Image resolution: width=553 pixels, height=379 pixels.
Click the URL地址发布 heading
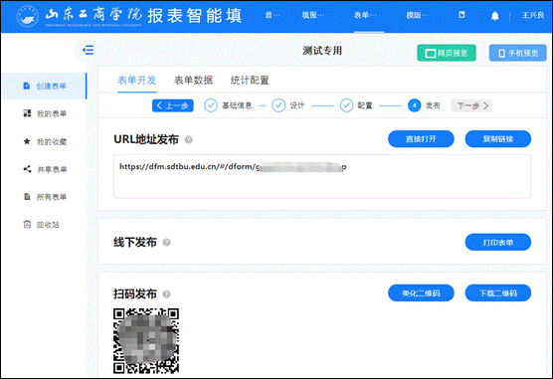tap(146, 139)
